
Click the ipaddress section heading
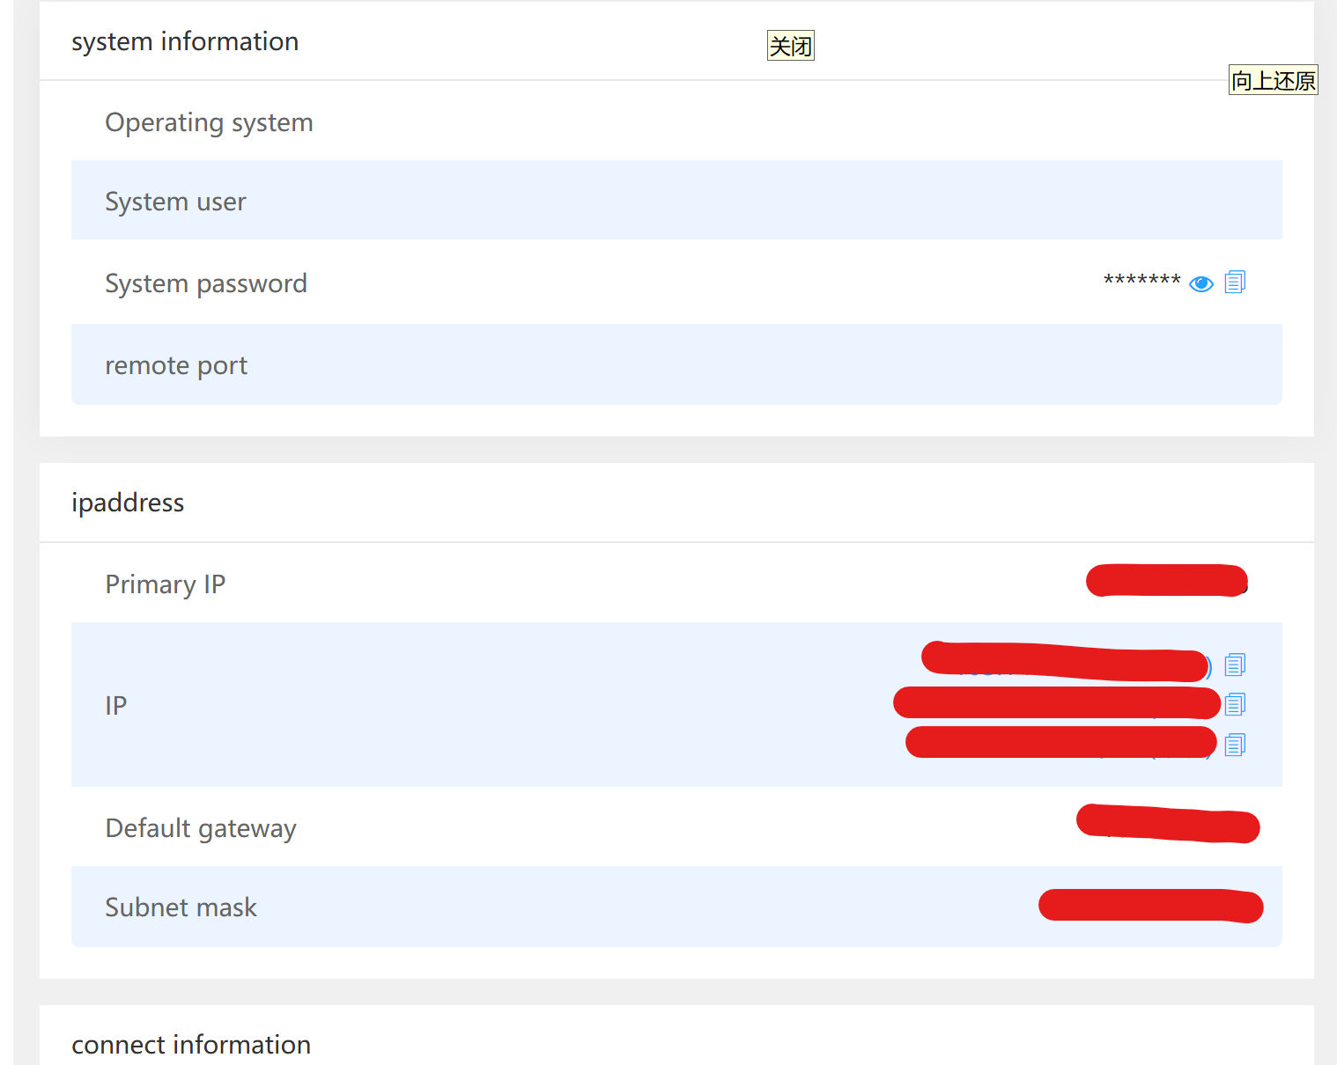pyautogui.click(x=128, y=503)
